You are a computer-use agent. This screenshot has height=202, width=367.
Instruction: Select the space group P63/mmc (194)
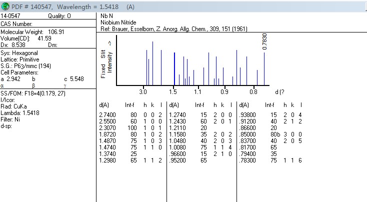(x=25, y=66)
